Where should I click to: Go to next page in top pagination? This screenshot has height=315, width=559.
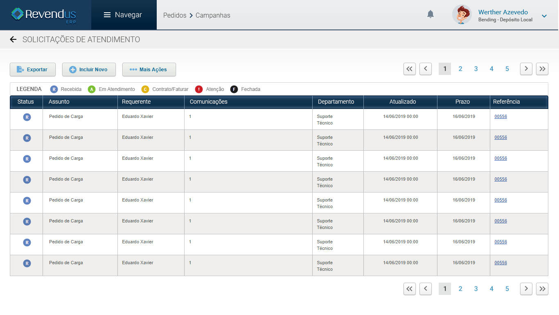[x=526, y=69]
